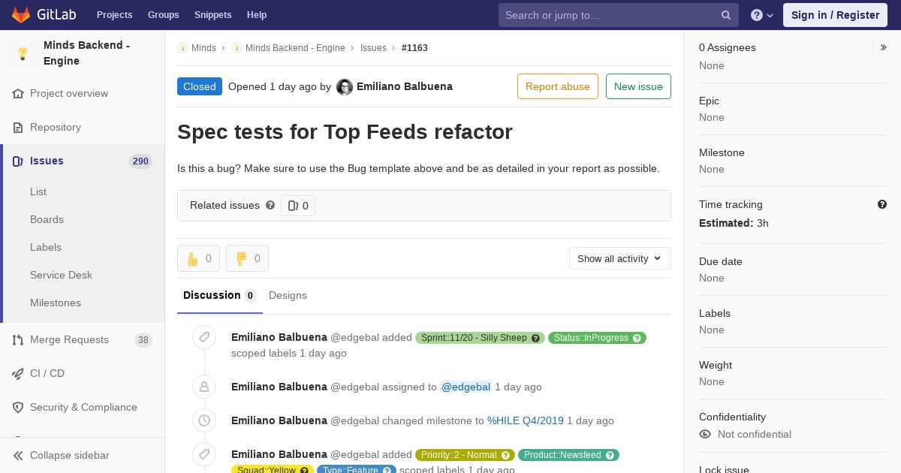Screen dimensions: 901x473
Task: Open the Milestones sidebar item
Action: click(56, 303)
